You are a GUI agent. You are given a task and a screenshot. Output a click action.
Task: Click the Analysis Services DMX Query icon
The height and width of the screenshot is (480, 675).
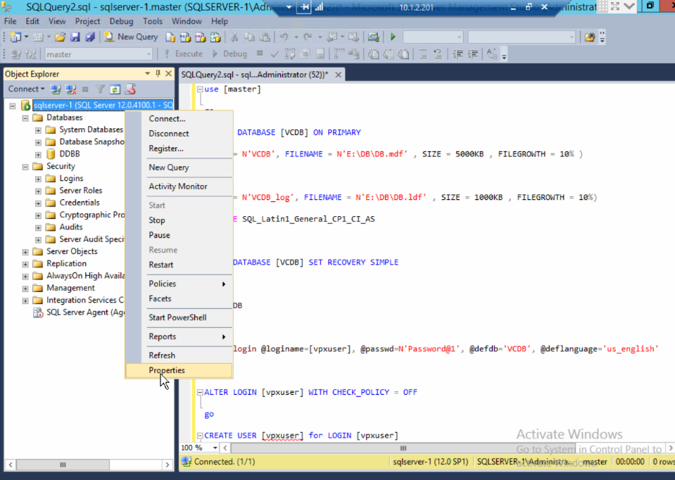tap(200, 37)
